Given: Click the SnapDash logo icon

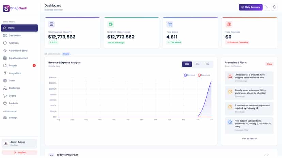Looking at the screenshot, I should click(6, 8).
